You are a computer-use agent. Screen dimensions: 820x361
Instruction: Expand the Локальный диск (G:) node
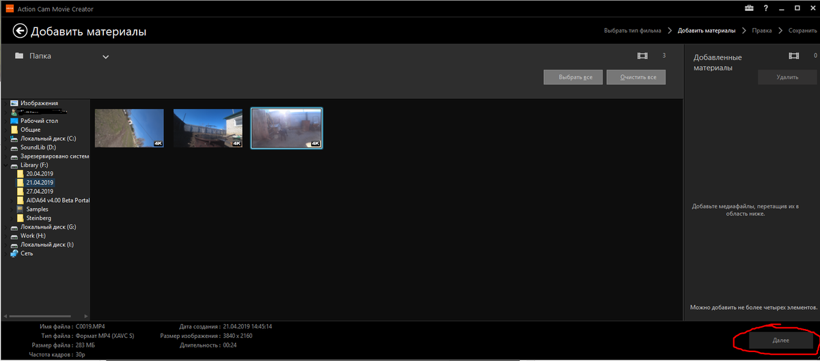[x=6, y=227]
